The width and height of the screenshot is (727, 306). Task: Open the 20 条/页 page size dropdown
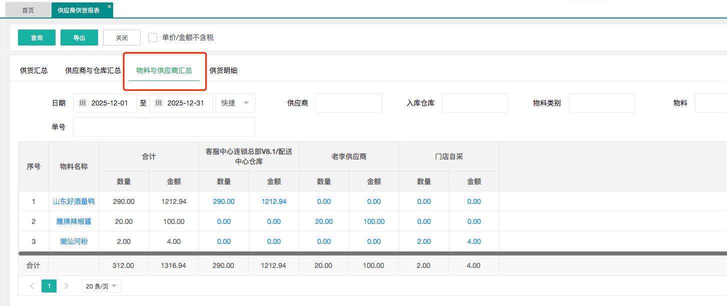(102, 286)
